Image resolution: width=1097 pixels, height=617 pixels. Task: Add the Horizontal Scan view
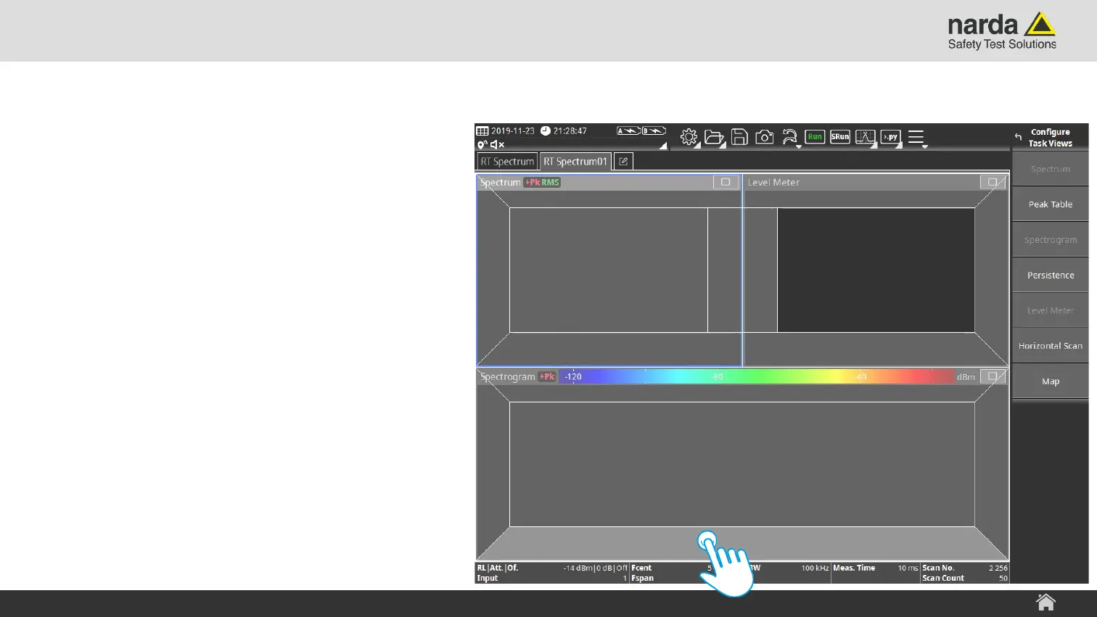[1051, 346]
